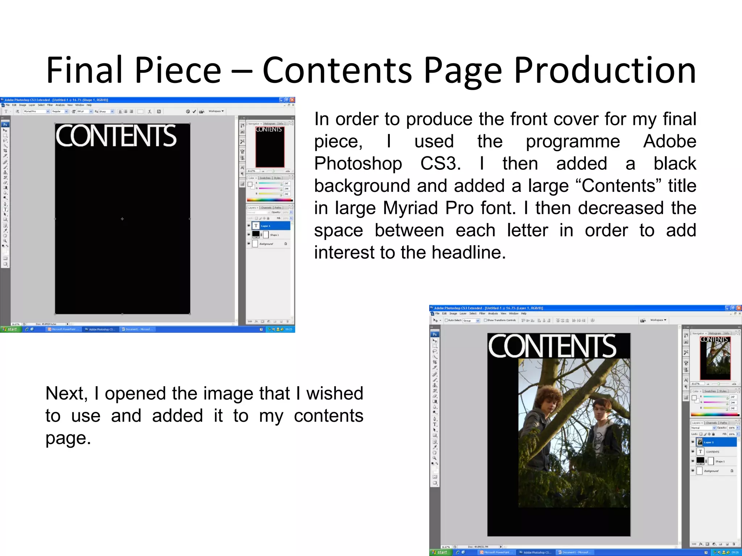Open the Window menu in the tree-photo screenshot
The height and width of the screenshot is (556, 742).
(514, 313)
